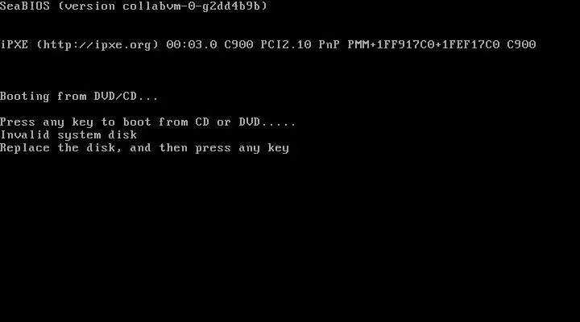
Task: Click 'Replace the disk' instruction line
Action: tap(144, 148)
